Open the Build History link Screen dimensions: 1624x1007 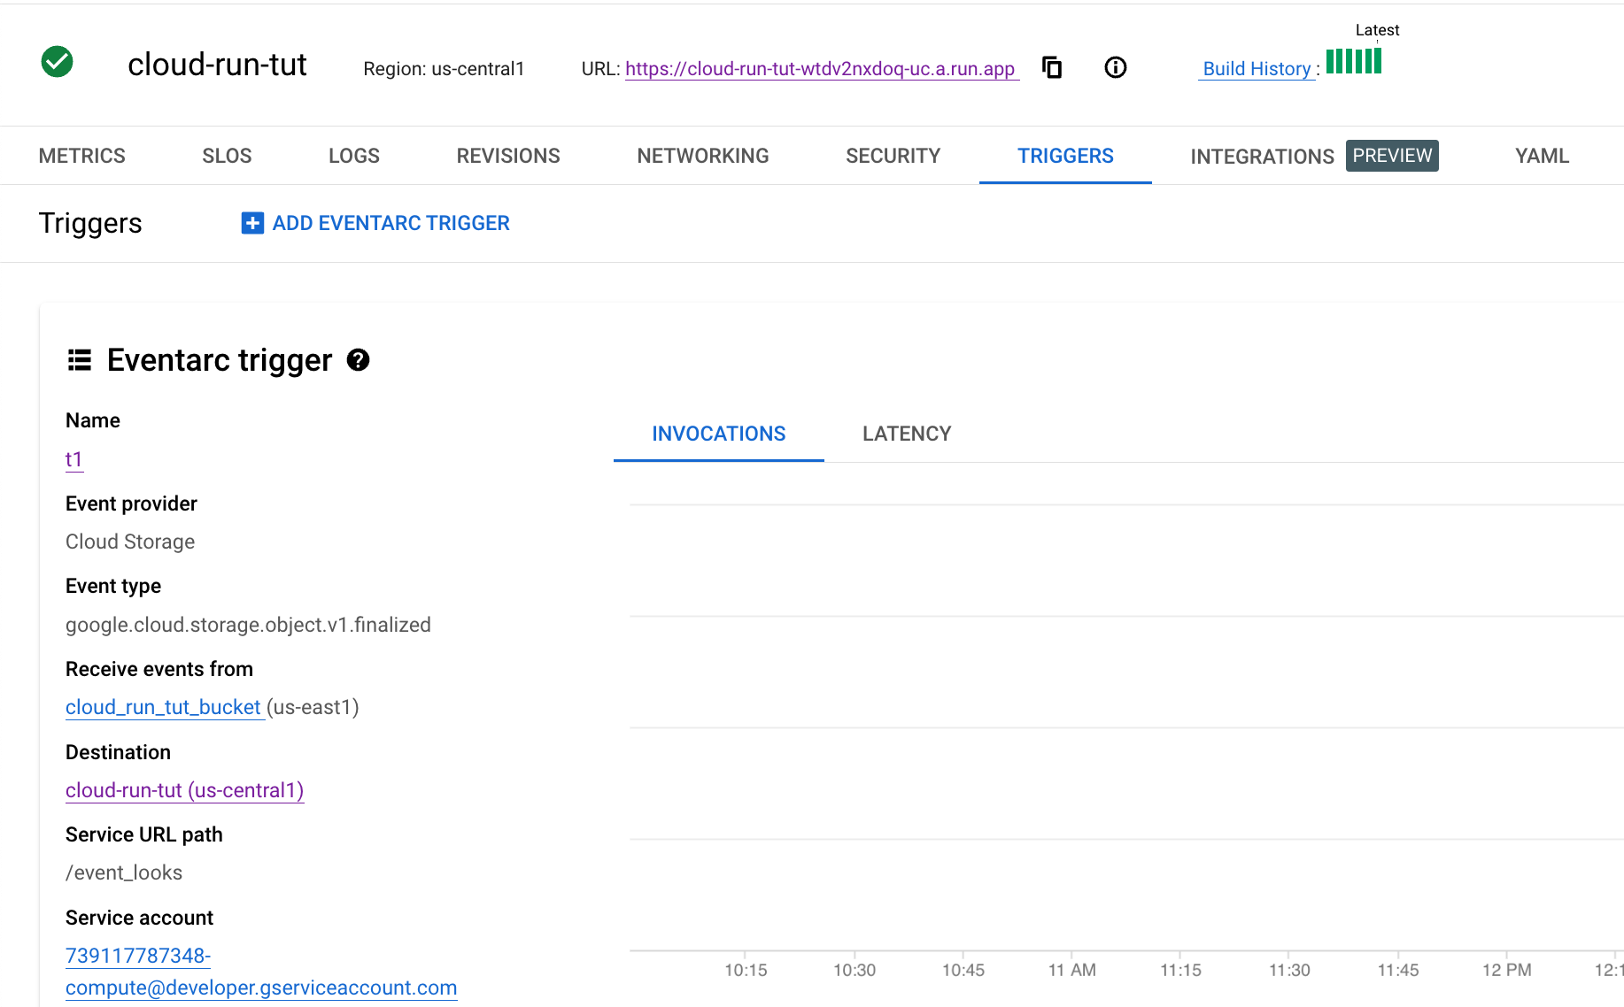coord(1257,69)
